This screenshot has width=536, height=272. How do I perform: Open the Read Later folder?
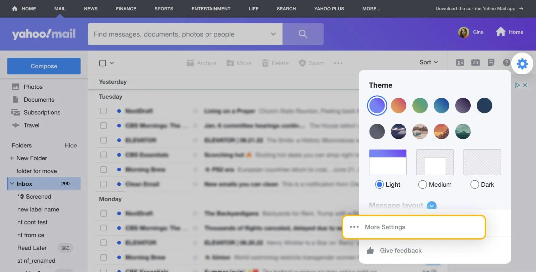[32, 248]
